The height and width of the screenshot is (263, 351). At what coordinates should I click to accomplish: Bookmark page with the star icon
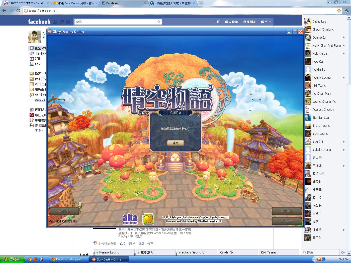pyautogui.click(x=339, y=11)
